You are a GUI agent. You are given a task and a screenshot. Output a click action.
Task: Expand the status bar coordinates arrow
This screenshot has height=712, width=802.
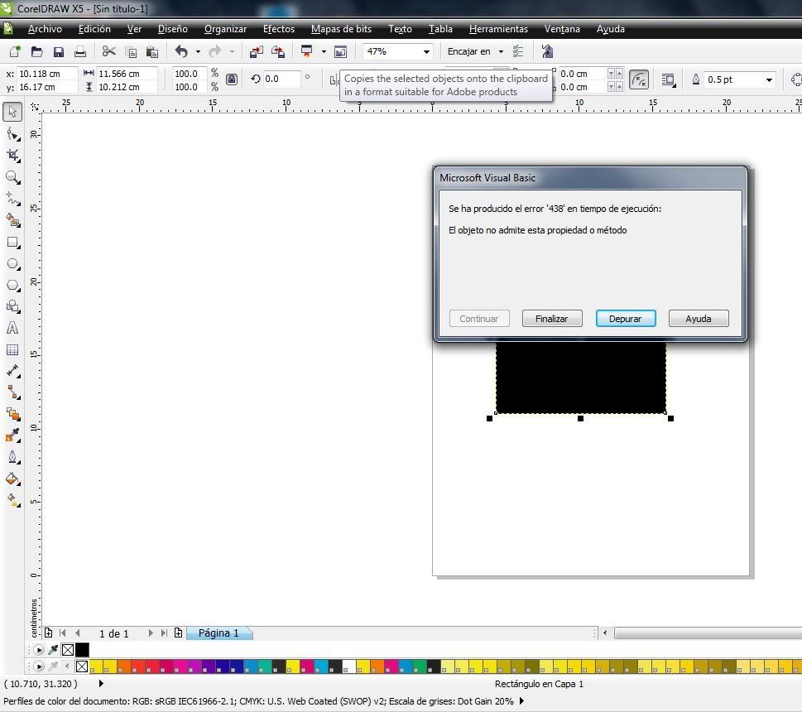click(101, 683)
